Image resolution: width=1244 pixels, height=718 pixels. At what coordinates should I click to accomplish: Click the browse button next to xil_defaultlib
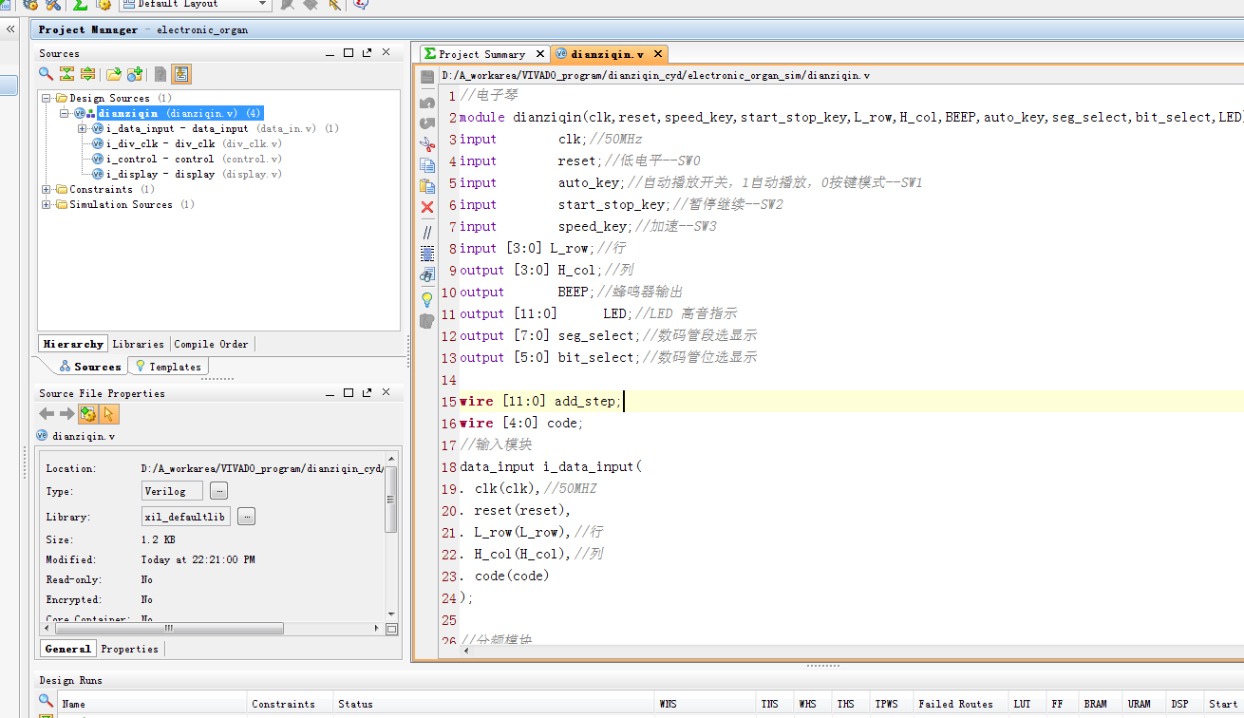pos(246,517)
